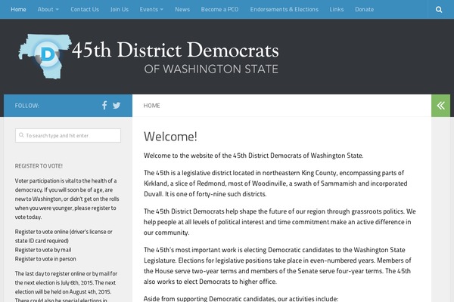The image size is (454, 302).
Task: Click the HOME breadcrumb label
Action: 152,106
